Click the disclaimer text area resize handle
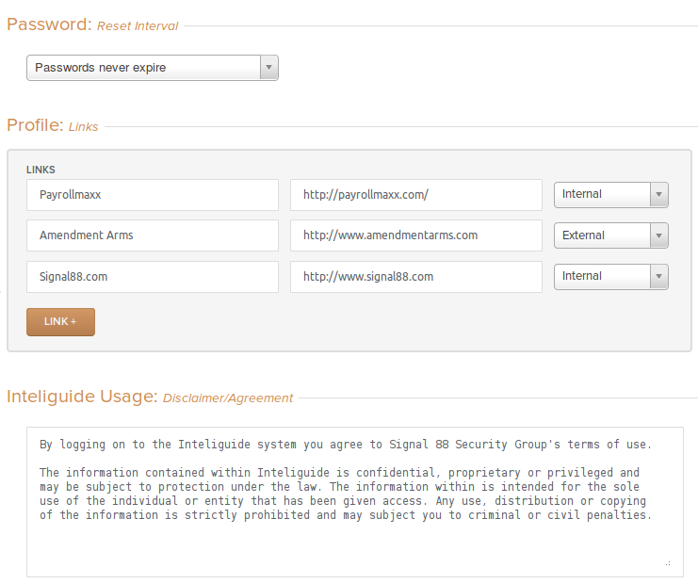This screenshot has height=584, width=698. (668, 563)
